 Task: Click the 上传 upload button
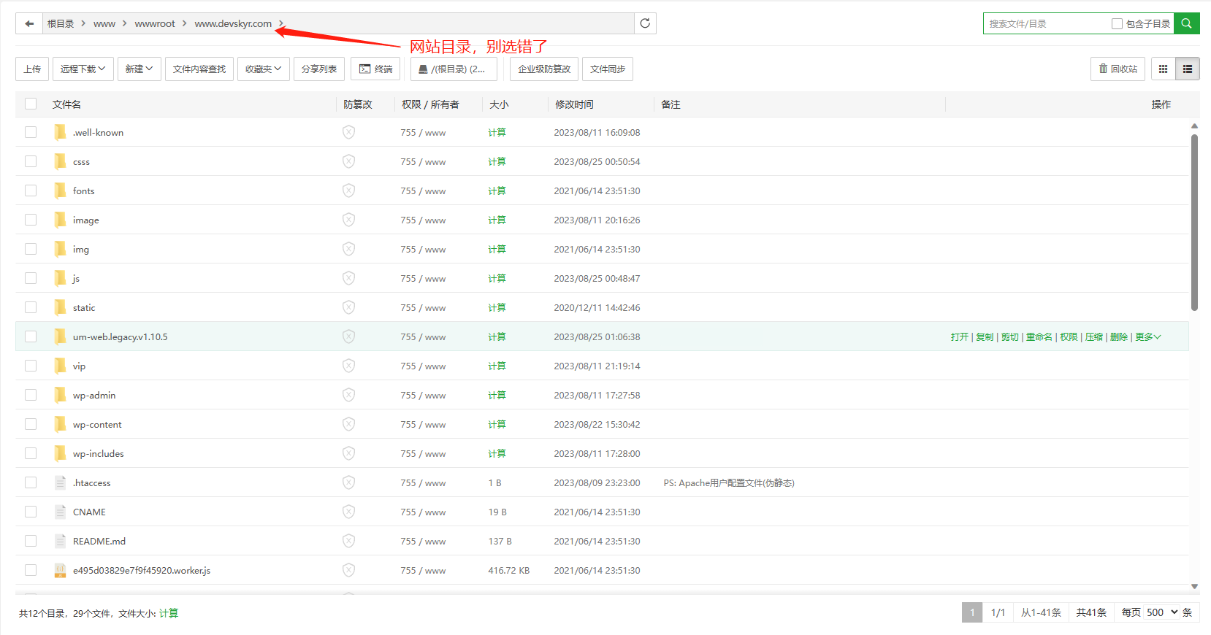32,69
